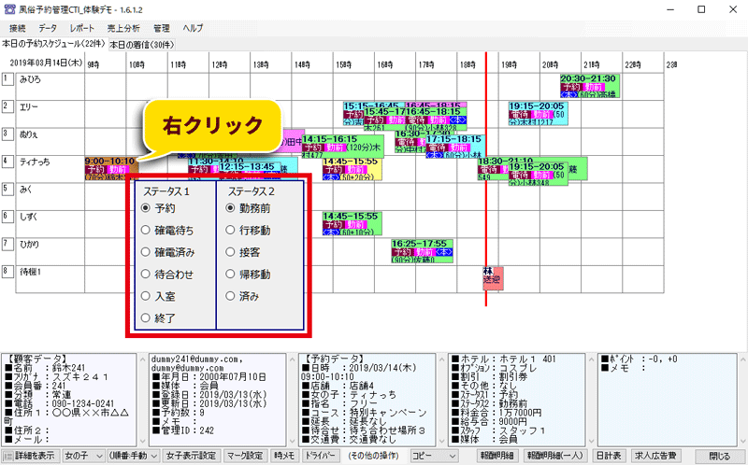
Task: Select row number box 1 for みひろ
Action: (7, 79)
